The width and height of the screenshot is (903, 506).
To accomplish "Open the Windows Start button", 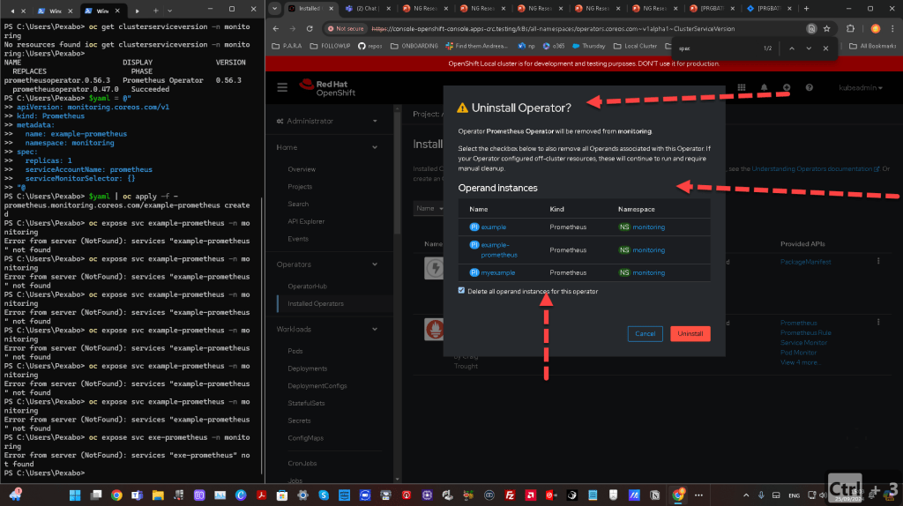I will [75, 495].
